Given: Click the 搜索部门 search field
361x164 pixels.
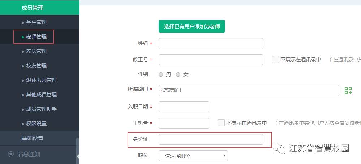Looking at the screenshot, I should (x=249, y=91).
